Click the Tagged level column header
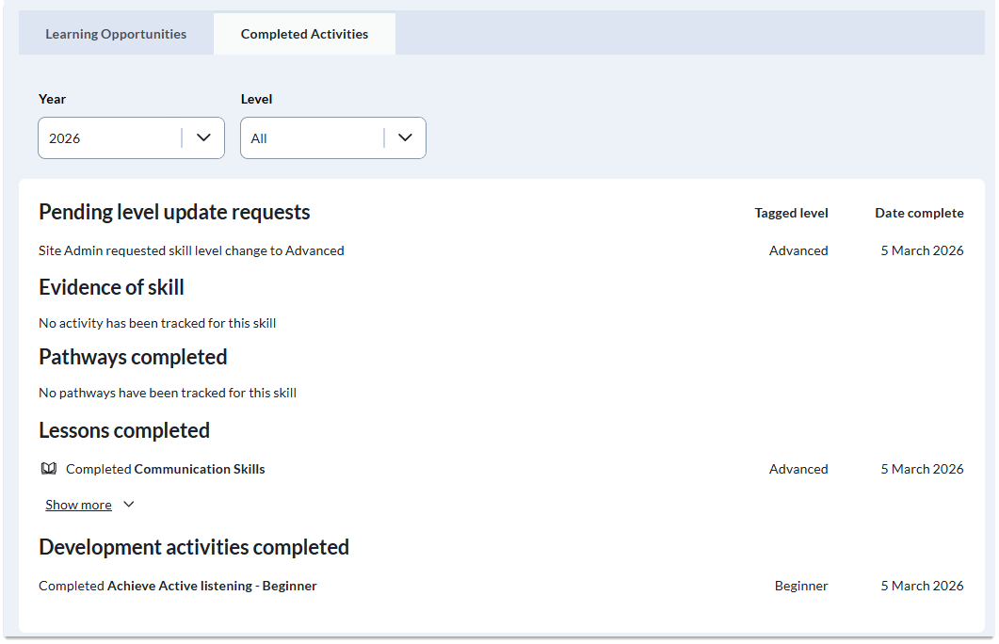This screenshot has height=644, width=999. tap(791, 213)
